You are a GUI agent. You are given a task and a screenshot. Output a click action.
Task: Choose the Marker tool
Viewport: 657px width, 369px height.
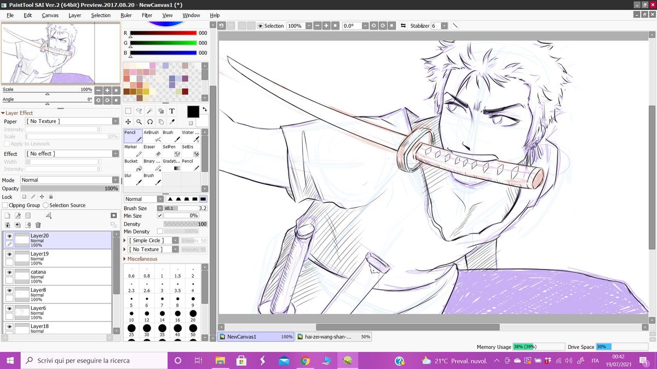coord(132,150)
